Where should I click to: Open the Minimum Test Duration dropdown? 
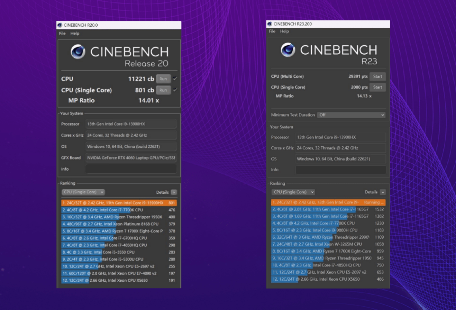351,115
